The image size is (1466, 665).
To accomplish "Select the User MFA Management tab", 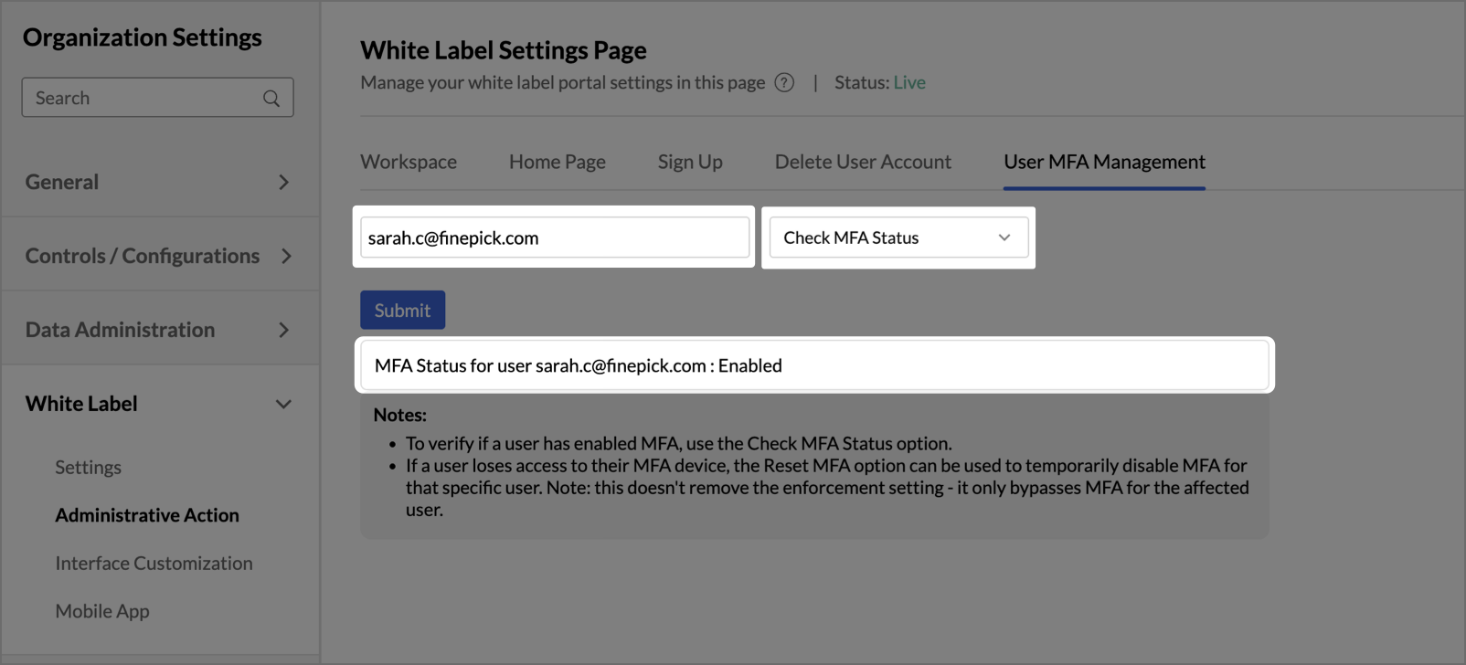I will 1104,162.
